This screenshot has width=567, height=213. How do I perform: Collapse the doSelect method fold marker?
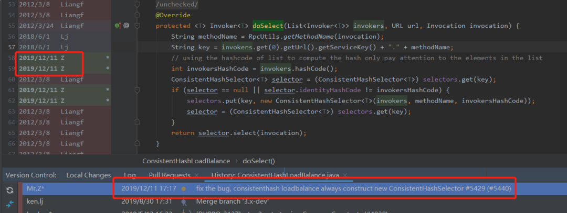(136, 26)
